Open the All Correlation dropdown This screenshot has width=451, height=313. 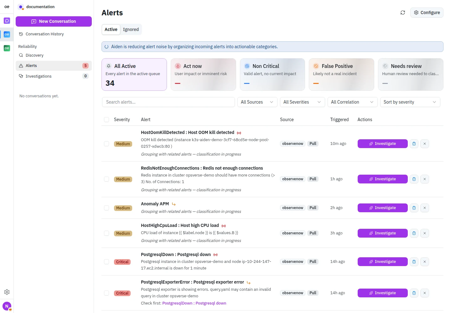[x=353, y=102]
